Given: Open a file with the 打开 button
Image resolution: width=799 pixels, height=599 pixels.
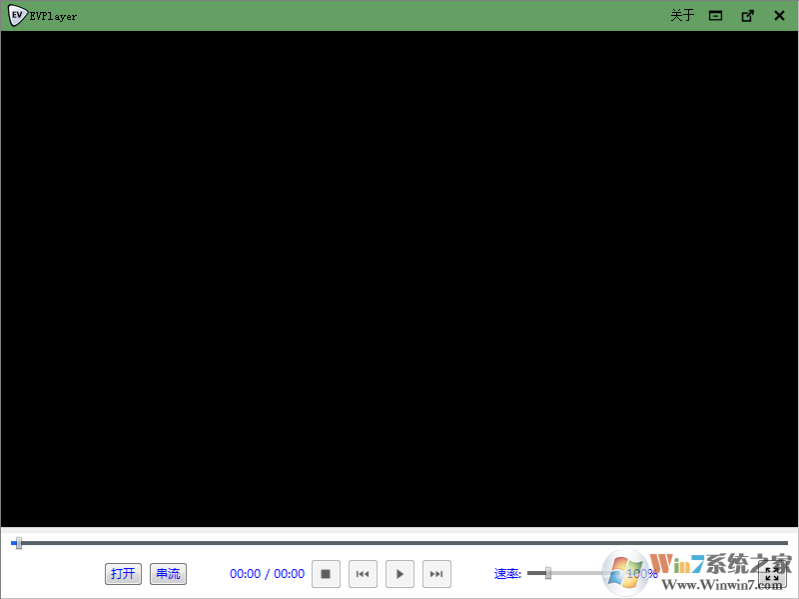Looking at the screenshot, I should tap(123, 573).
